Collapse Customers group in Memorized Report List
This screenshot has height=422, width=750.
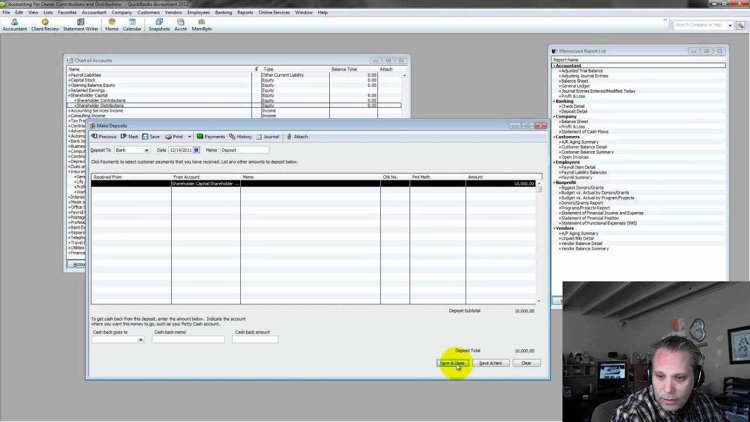[554, 137]
